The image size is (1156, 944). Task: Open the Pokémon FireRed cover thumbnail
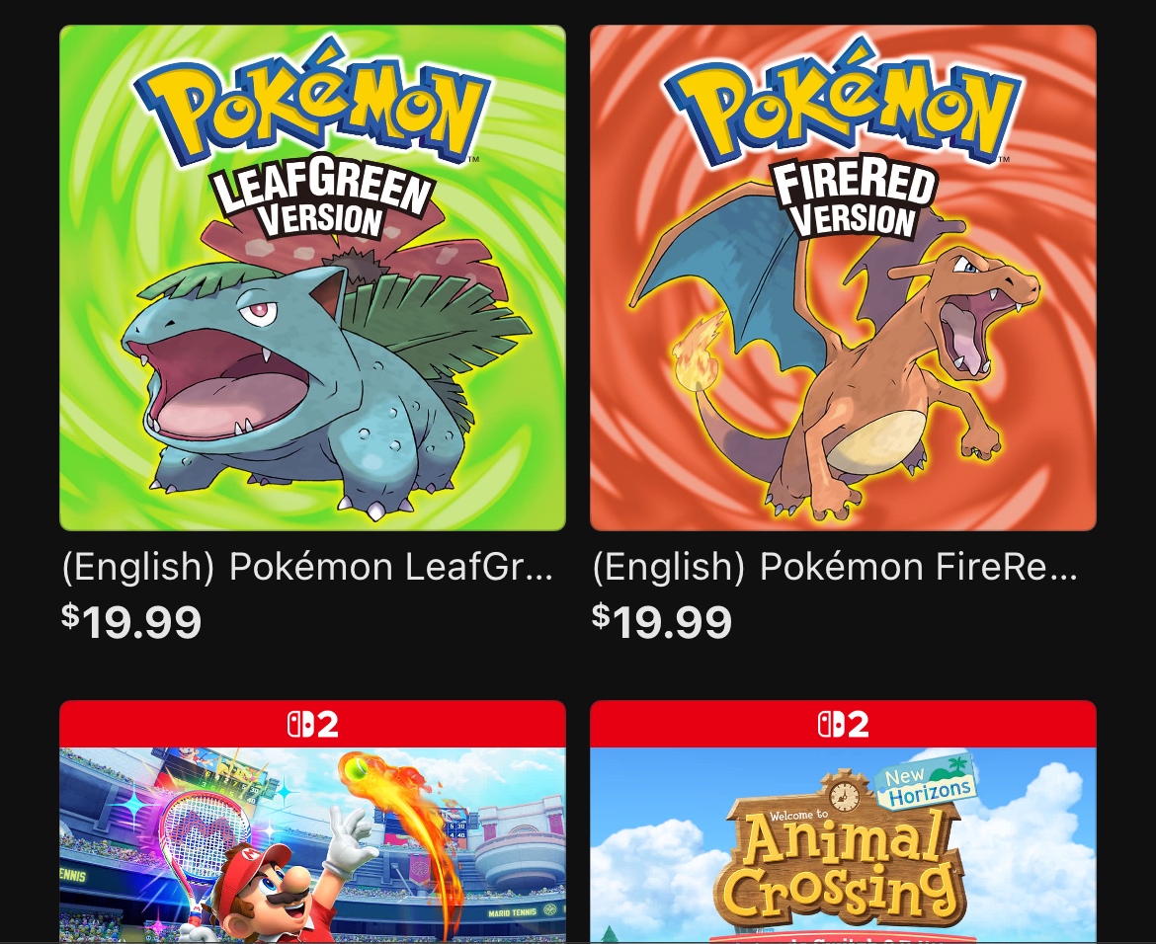[x=843, y=277]
